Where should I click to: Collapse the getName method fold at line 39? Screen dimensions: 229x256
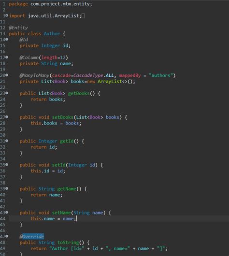pos(7,188)
